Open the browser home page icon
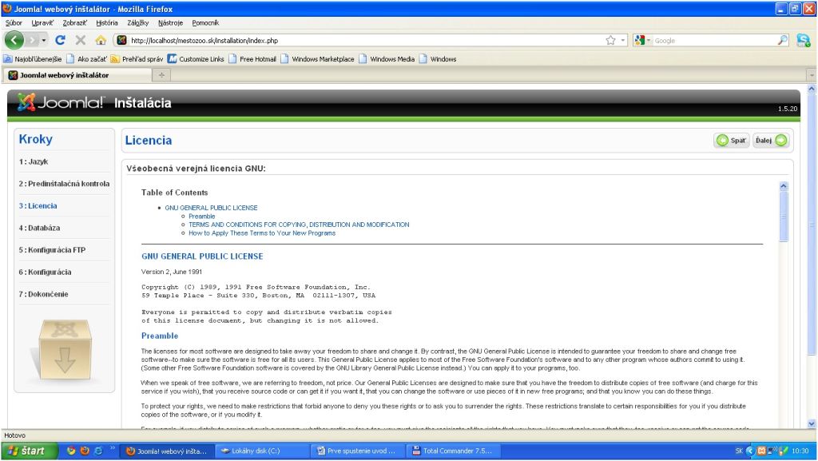The height and width of the screenshot is (461, 818). [x=101, y=40]
